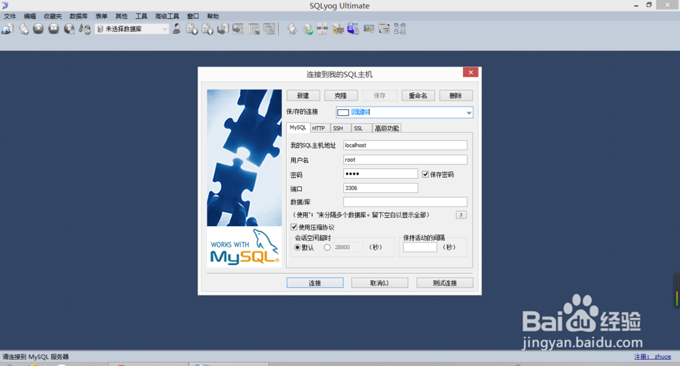Click the overlapping tables toolbar icon
Screen dimensions: 680x366
[269, 29]
